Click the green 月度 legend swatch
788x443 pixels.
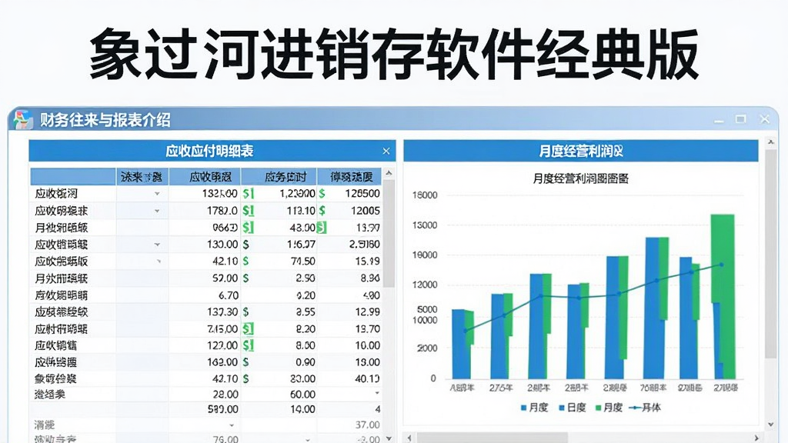tap(599, 408)
